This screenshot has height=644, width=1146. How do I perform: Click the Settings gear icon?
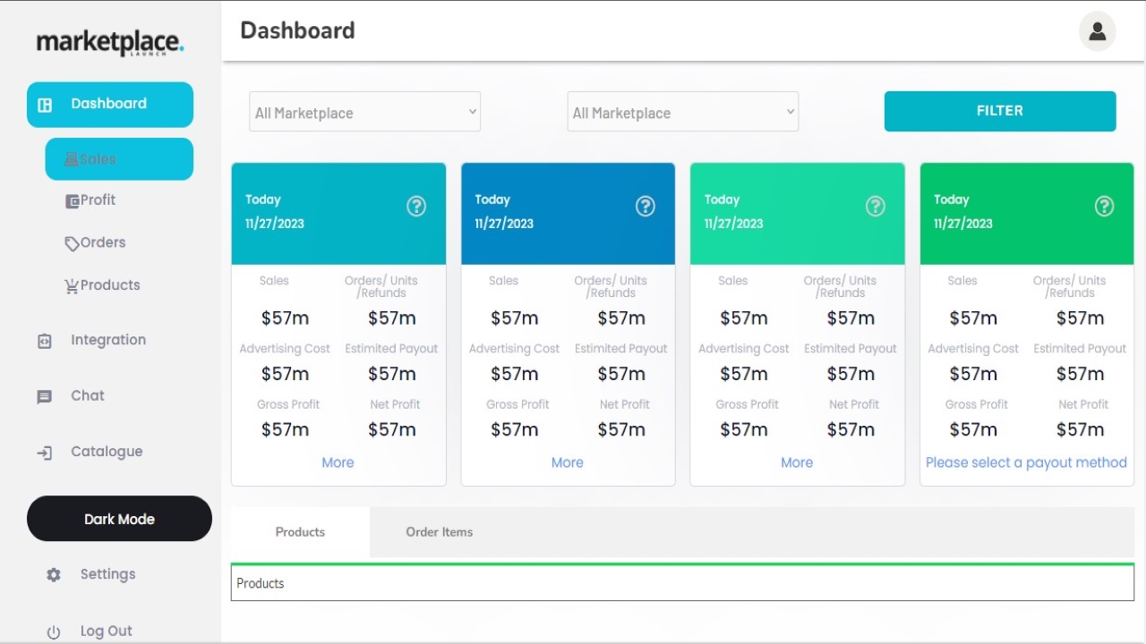(x=54, y=575)
